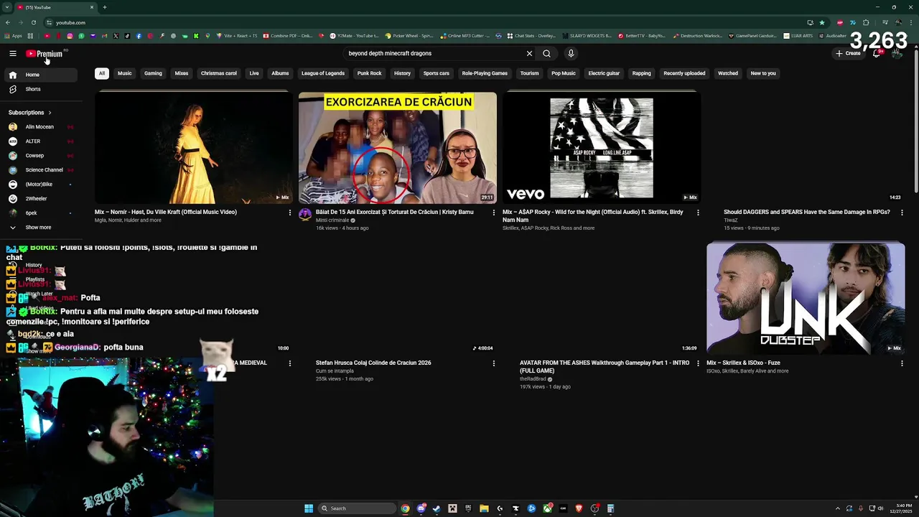The height and width of the screenshot is (517, 919).
Task: Open the Normir Høst music video thumbnail
Action: (x=194, y=148)
